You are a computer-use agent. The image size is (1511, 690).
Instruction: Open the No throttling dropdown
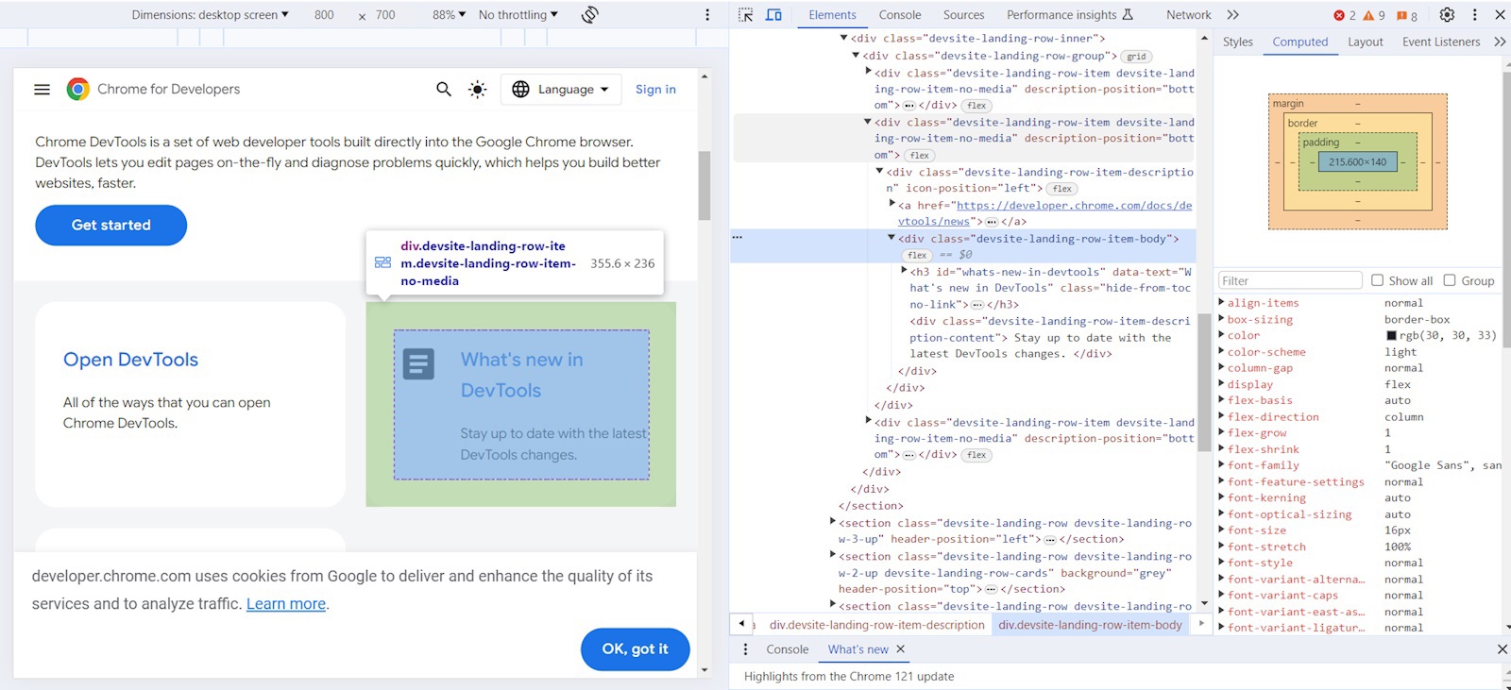[x=518, y=15]
